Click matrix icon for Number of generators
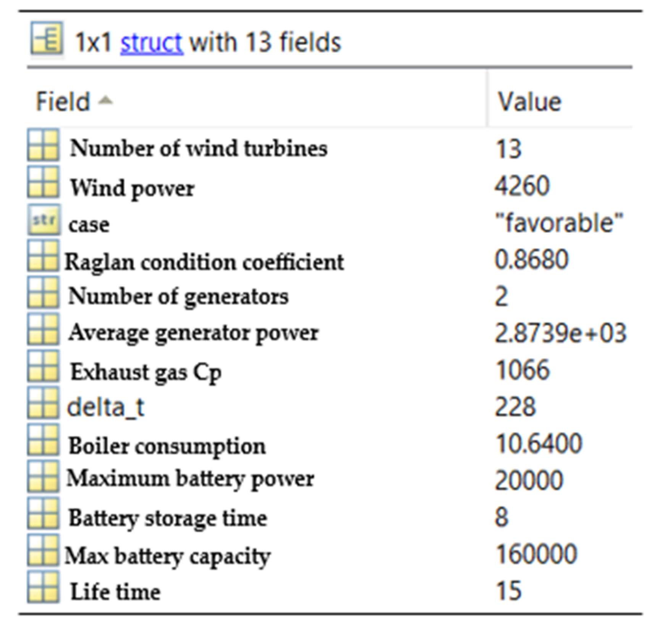655x629 pixels. point(44,292)
